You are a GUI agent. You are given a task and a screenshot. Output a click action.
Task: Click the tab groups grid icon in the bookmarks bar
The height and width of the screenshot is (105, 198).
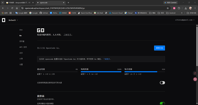(11, 13)
